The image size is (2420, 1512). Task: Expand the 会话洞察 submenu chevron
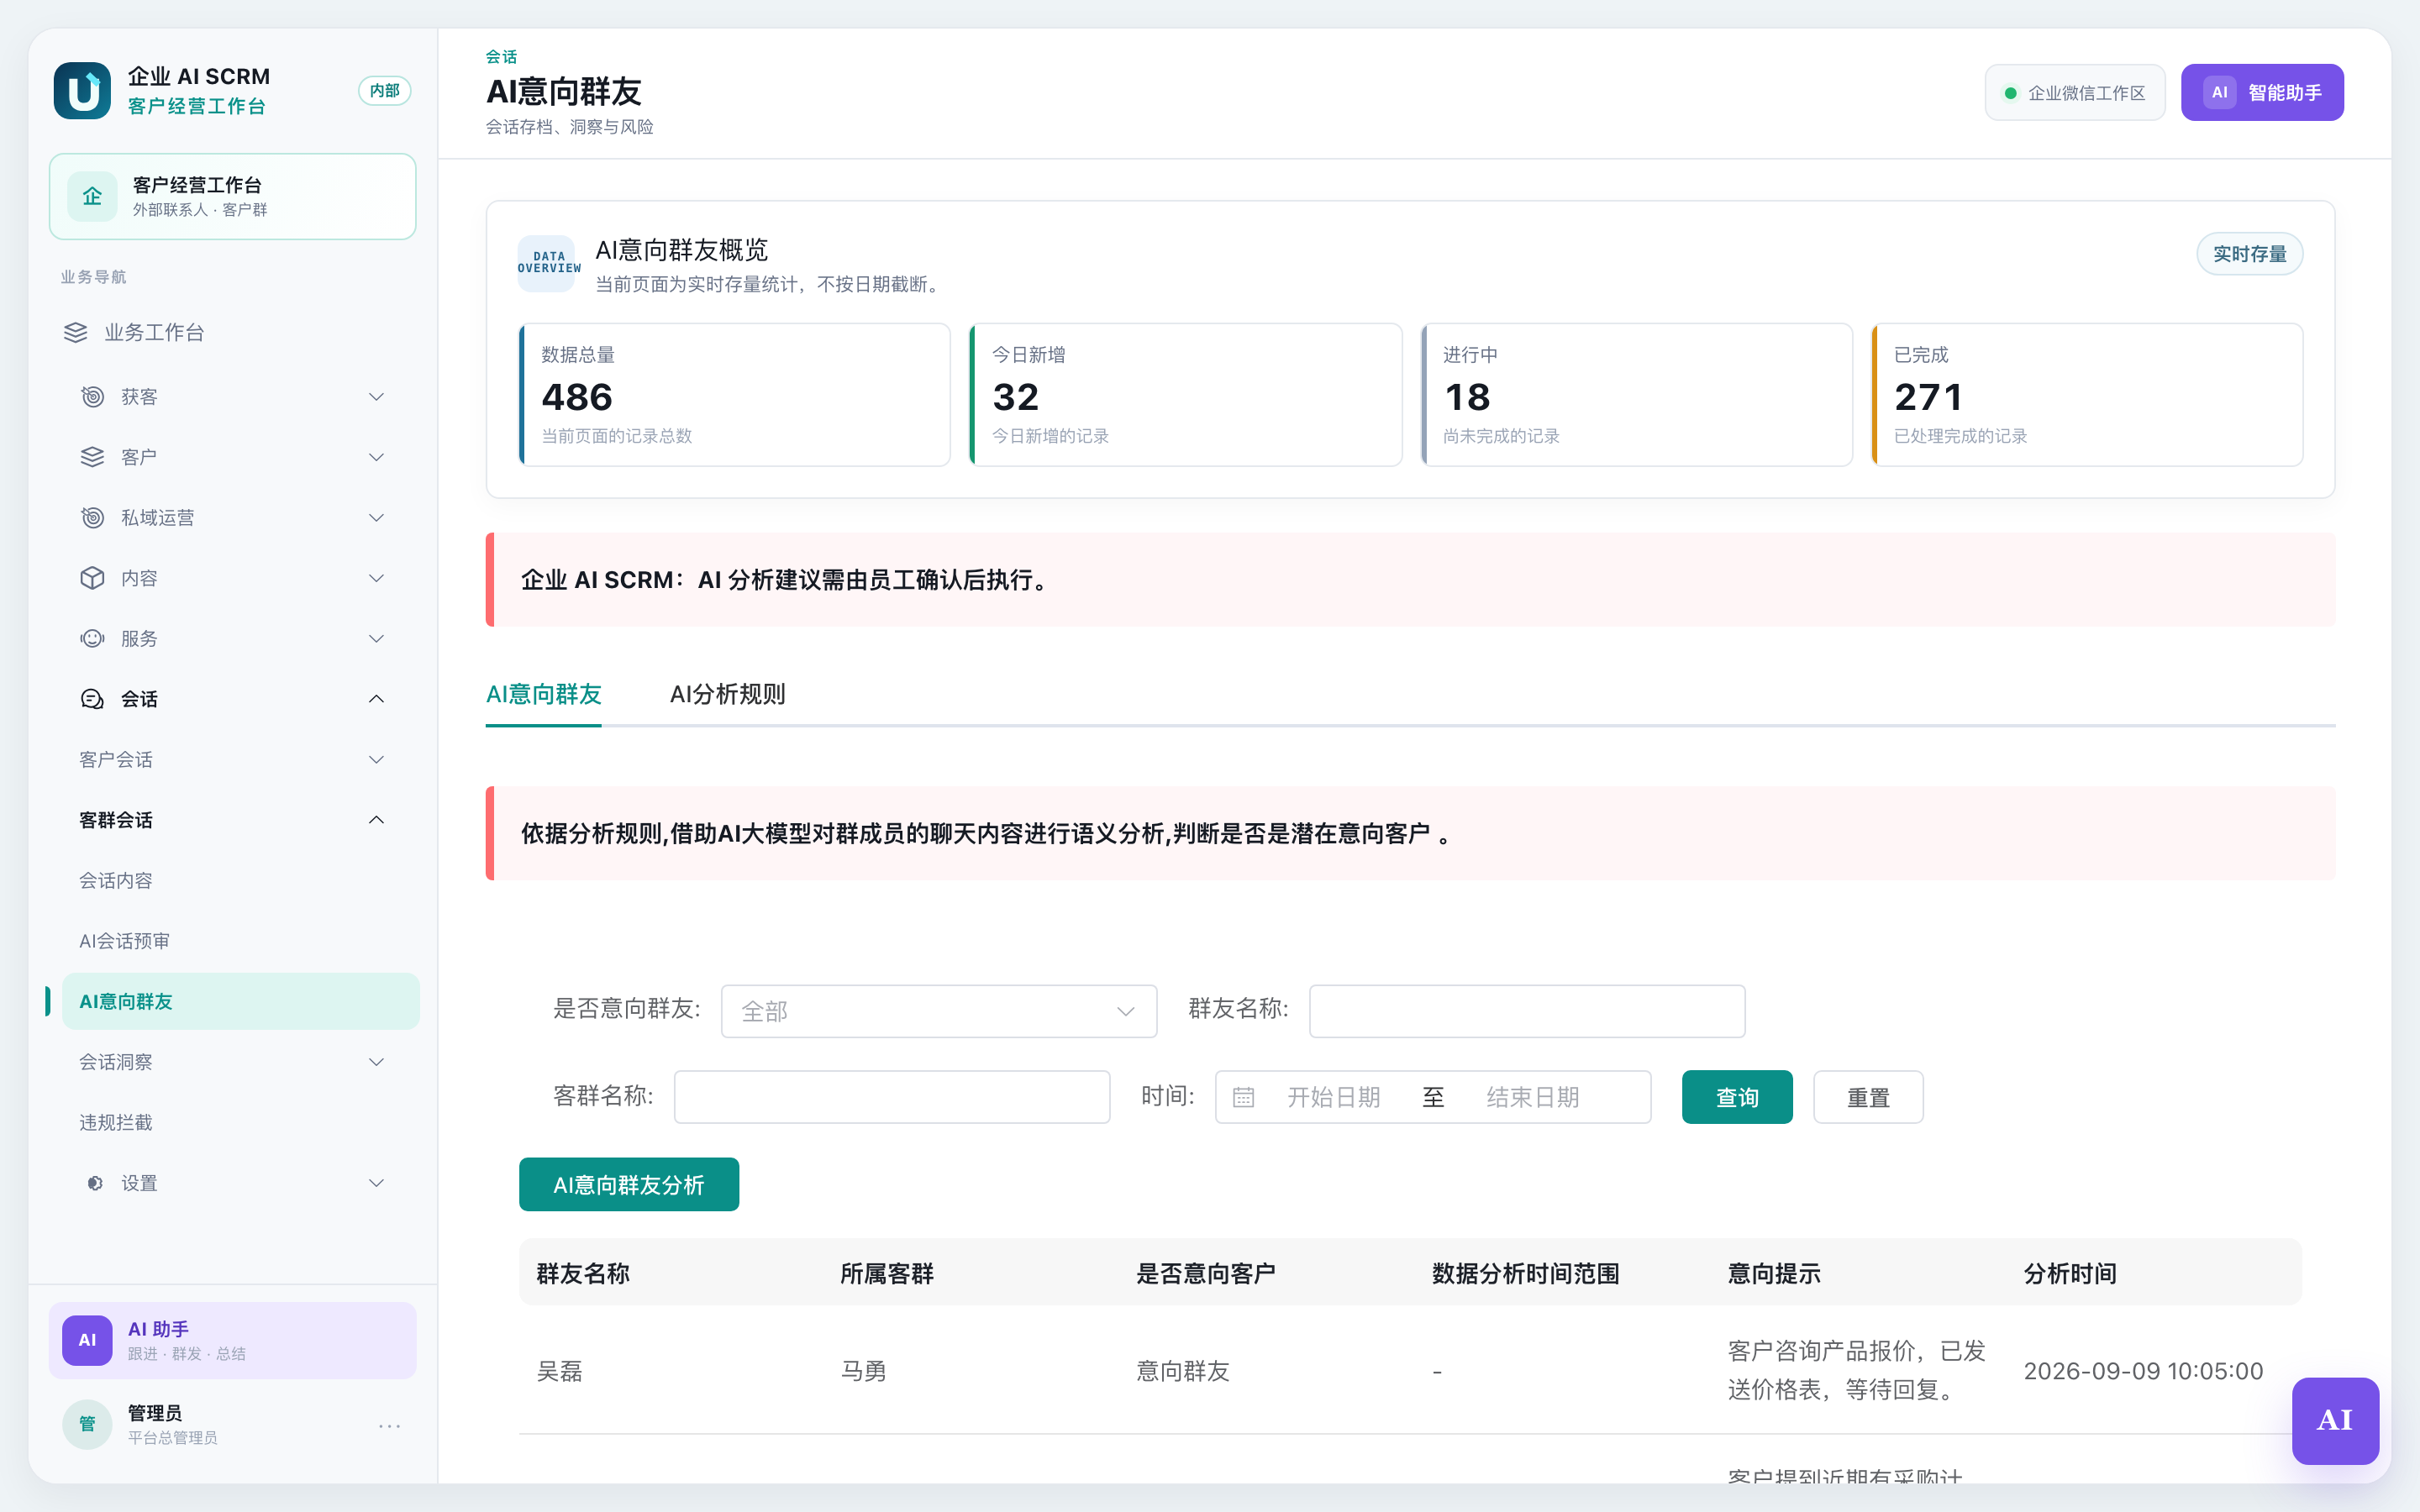coord(376,1062)
